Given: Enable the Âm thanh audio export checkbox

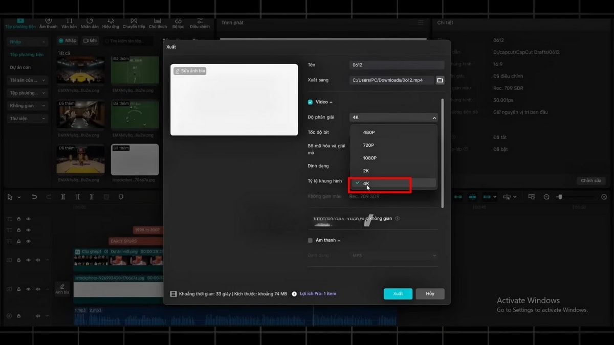Looking at the screenshot, I should pyautogui.click(x=310, y=240).
